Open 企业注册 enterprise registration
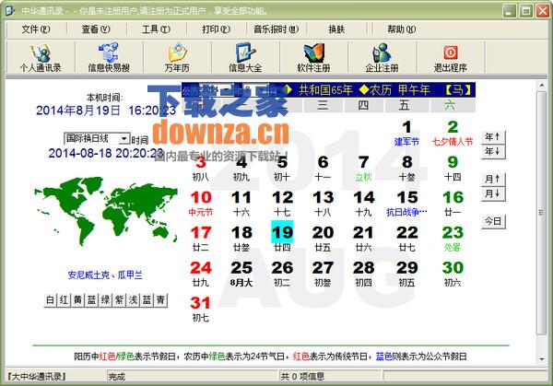Screen dimensions: 553x386 click(381, 59)
